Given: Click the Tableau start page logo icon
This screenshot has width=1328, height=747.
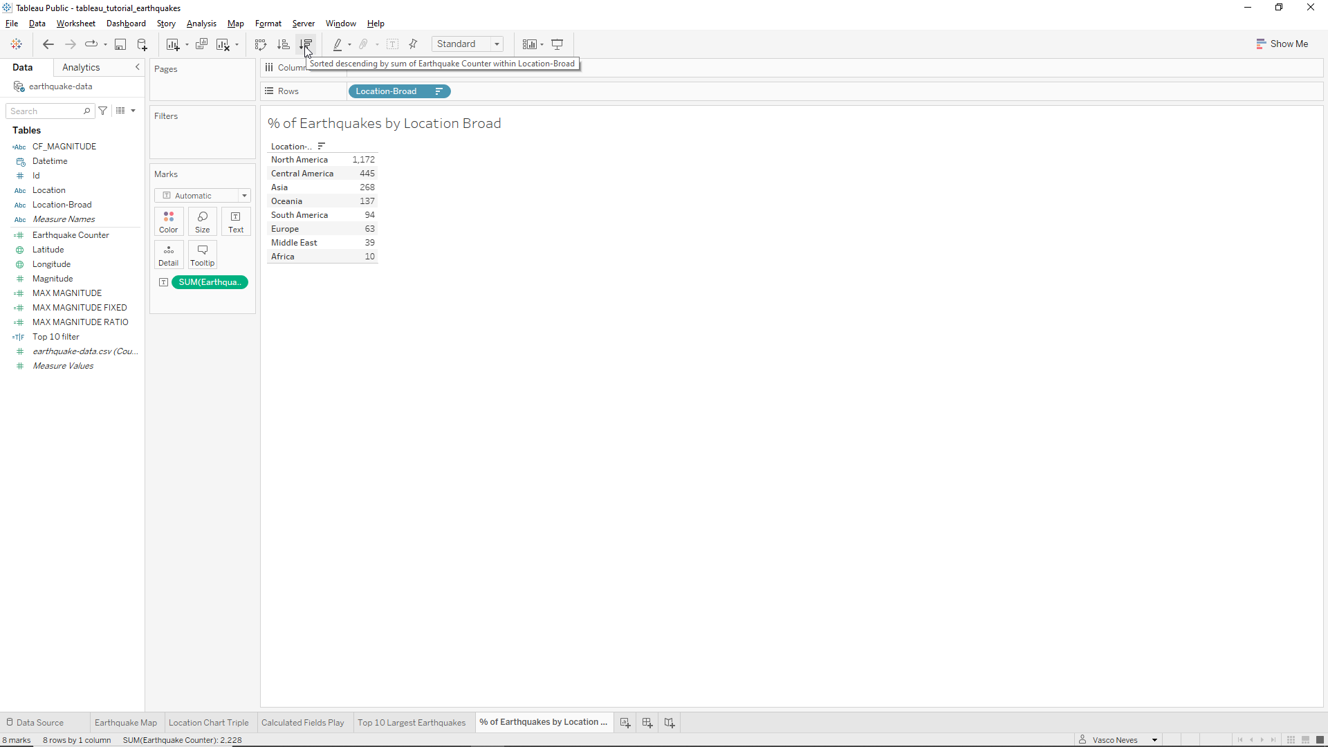Looking at the screenshot, I should tap(17, 44).
